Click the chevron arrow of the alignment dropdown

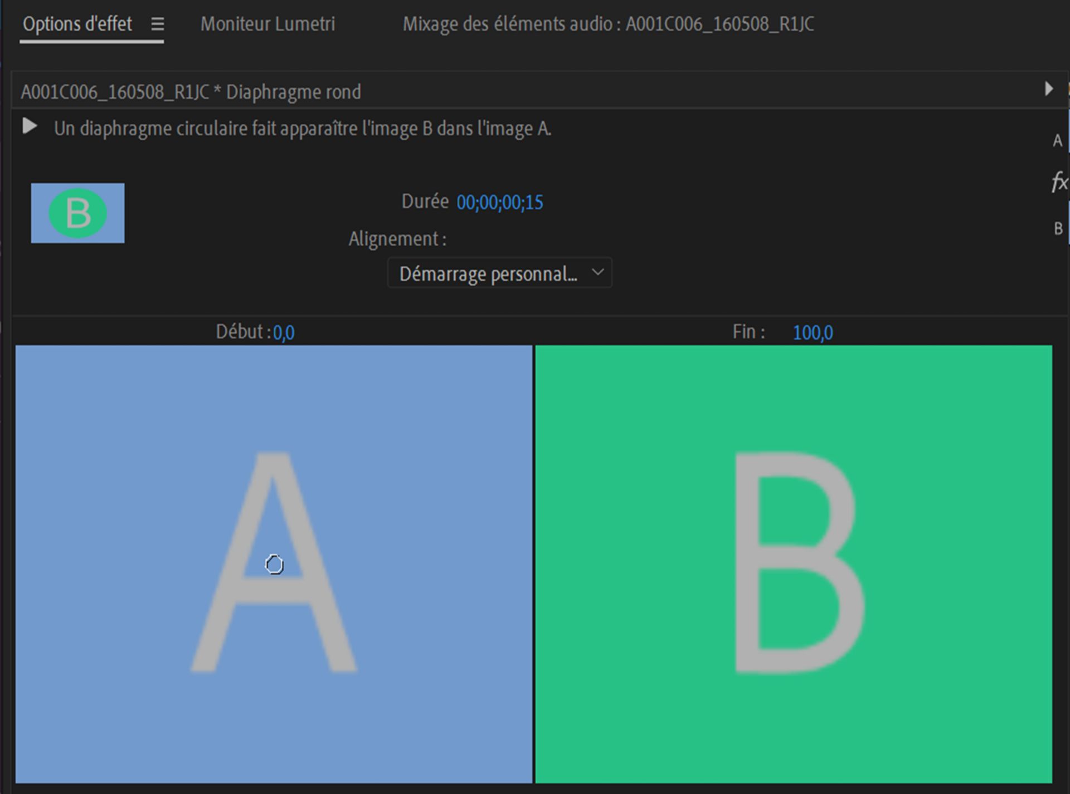598,272
